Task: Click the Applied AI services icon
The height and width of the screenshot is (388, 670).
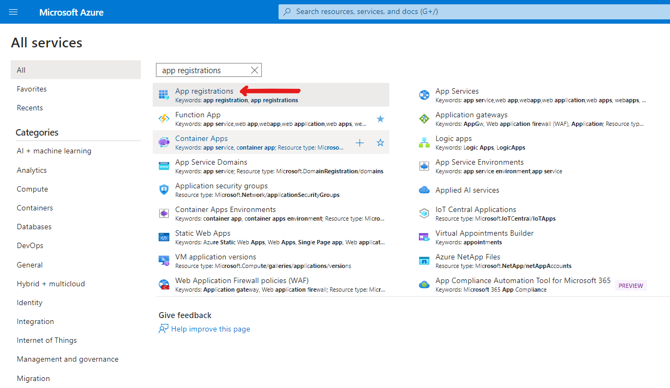Action: (424, 190)
